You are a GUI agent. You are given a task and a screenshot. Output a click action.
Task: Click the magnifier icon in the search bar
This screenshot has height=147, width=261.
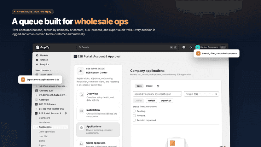80,47
